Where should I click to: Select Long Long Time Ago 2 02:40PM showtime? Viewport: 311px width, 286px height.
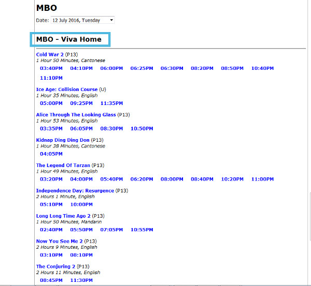click(x=51, y=230)
